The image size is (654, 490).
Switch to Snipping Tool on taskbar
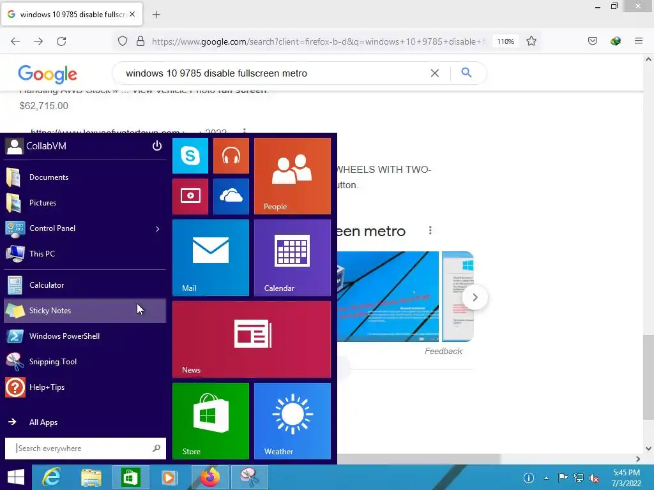coord(250,477)
